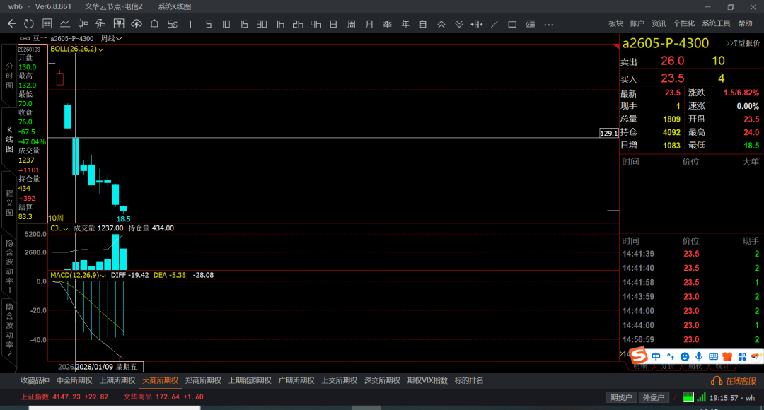Open the quote list table icon
Image resolution: width=764 pixels, height=410 pixels.
[x=47, y=24]
